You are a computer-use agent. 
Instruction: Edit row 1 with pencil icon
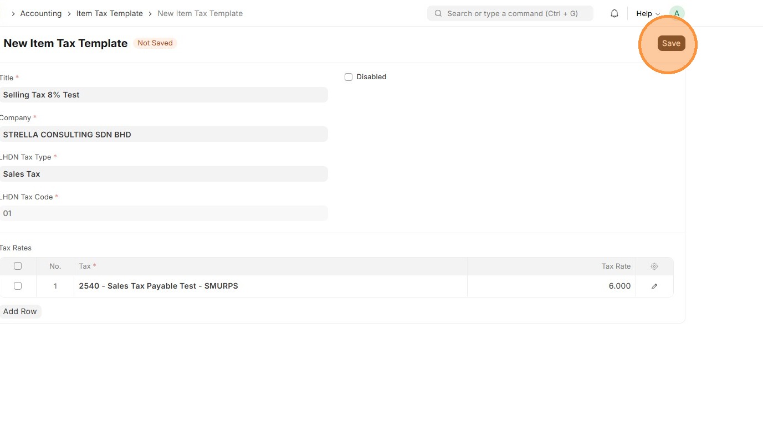click(654, 286)
